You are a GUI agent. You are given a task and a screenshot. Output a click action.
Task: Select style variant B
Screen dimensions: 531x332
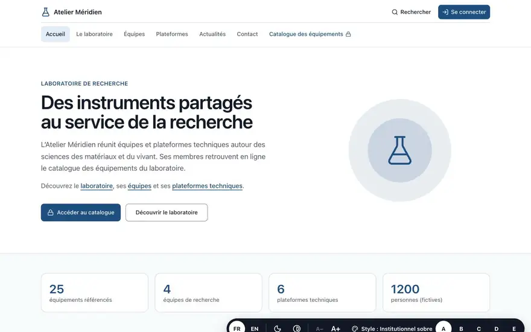tap(461, 328)
